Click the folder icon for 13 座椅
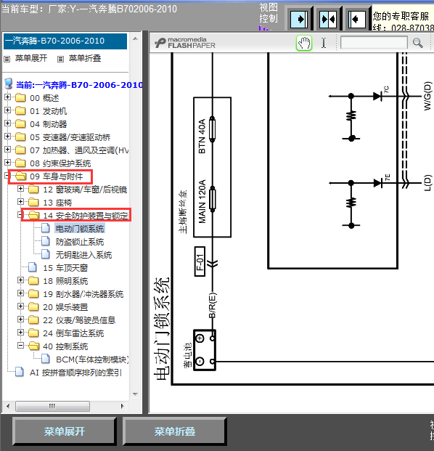 coord(33,202)
